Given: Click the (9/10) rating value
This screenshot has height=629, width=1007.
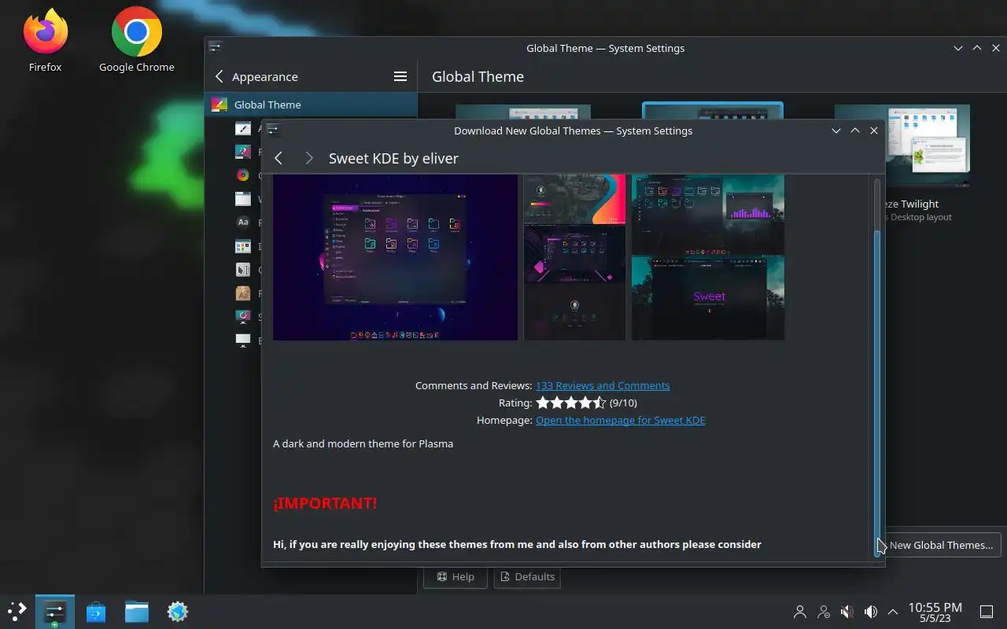Looking at the screenshot, I should [x=623, y=403].
